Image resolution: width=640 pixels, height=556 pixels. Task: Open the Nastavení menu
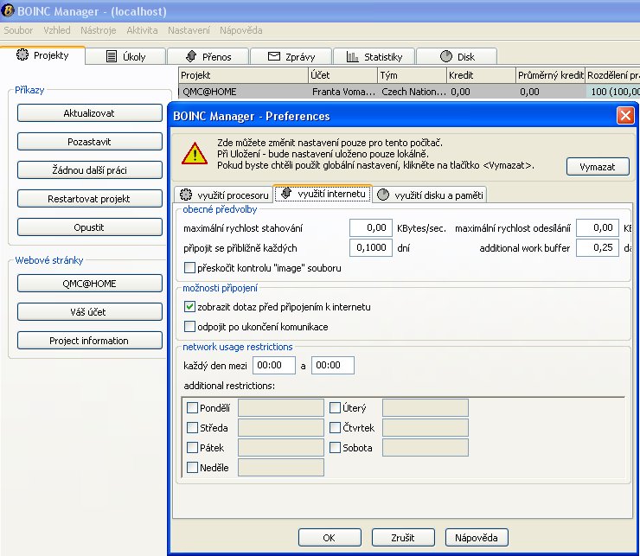click(x=189, y=30)
